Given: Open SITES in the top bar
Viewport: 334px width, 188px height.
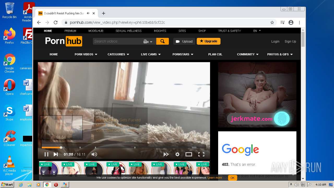Looking at the screenshot, I should 182,31.
